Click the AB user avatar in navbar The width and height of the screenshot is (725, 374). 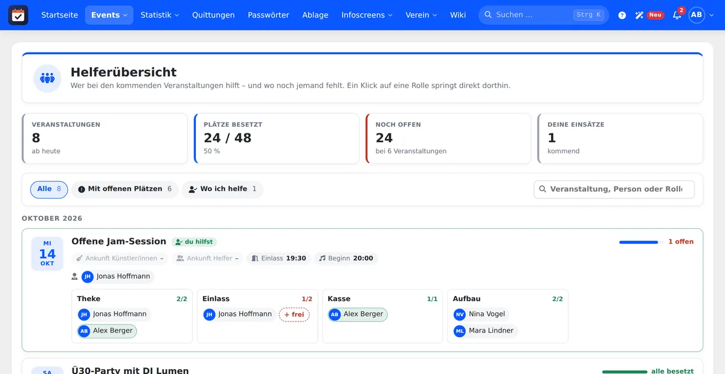[697, 15]
